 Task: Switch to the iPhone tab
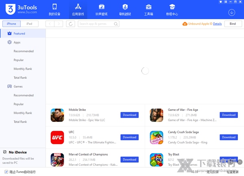[x=11, y=24]
